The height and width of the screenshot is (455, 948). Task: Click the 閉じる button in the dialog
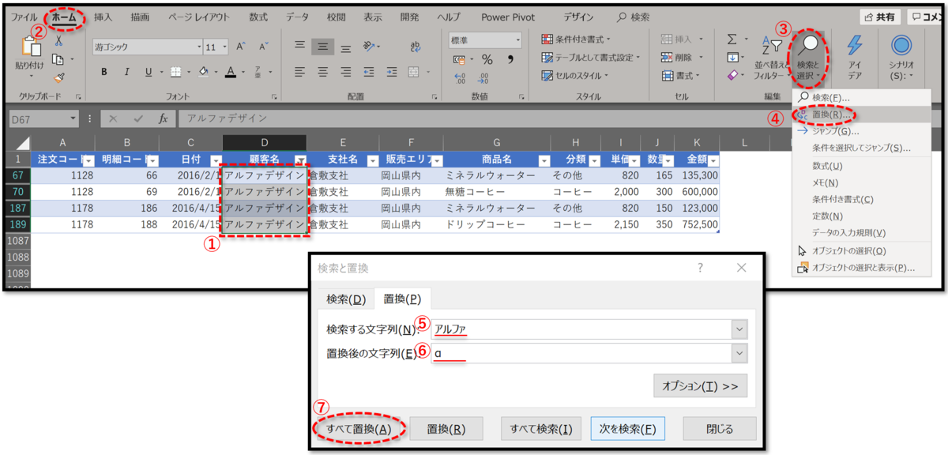(718, 428)
